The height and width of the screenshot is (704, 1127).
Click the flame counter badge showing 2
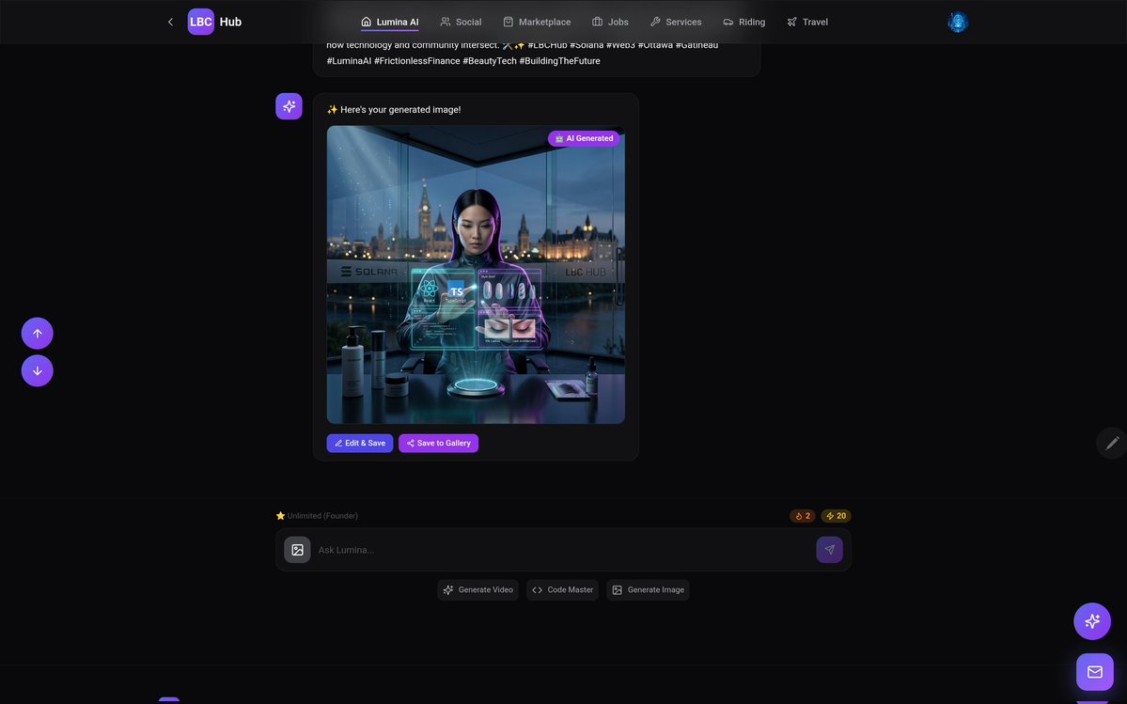click(803, 516)
